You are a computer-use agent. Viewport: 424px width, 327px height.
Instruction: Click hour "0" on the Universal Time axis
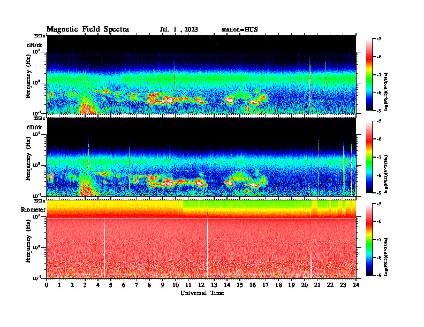coord(47,285)
